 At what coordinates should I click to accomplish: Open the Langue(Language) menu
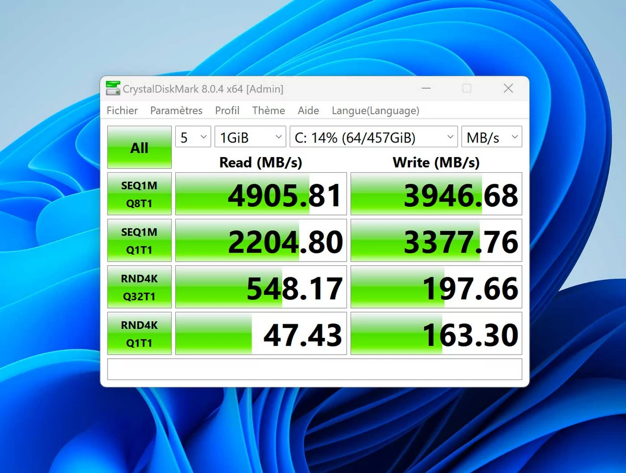click(376, 111)
